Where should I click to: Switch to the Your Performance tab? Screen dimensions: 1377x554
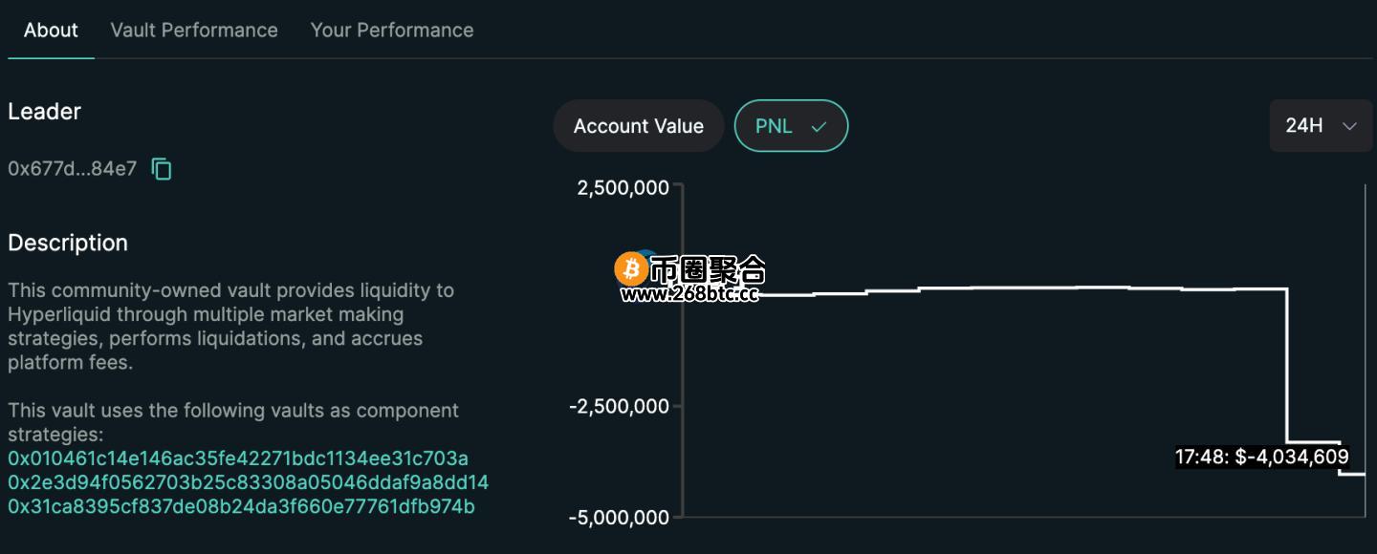click(x=392, y=30)
